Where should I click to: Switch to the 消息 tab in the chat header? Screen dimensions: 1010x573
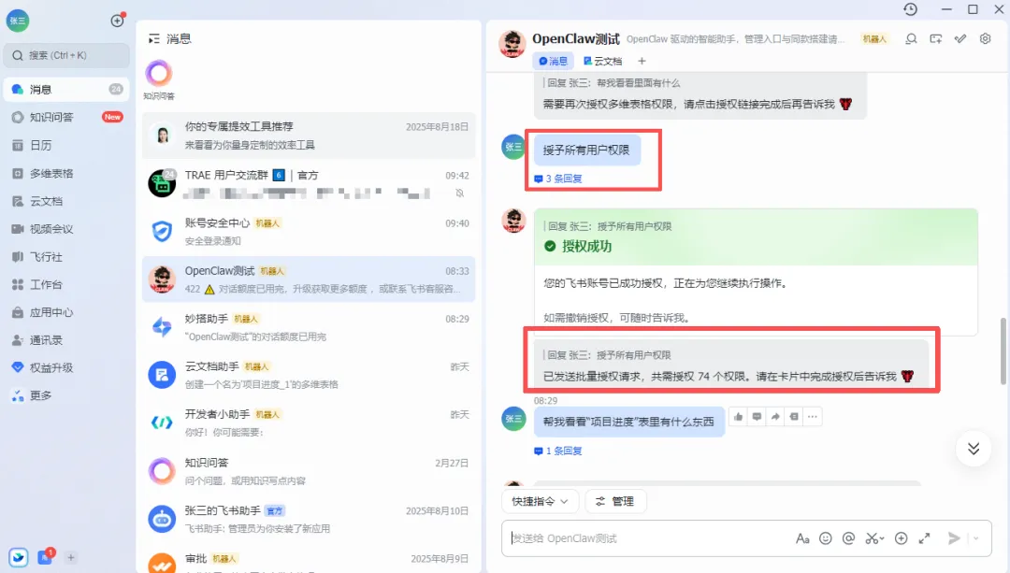[554, 61]
